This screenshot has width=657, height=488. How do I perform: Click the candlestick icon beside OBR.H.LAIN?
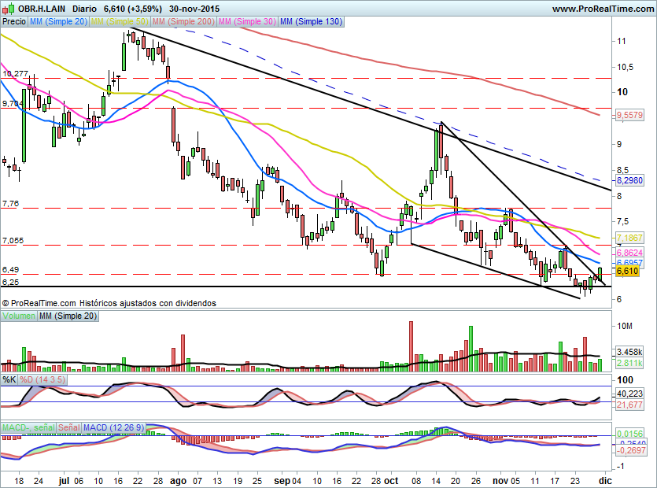[9, 9]
